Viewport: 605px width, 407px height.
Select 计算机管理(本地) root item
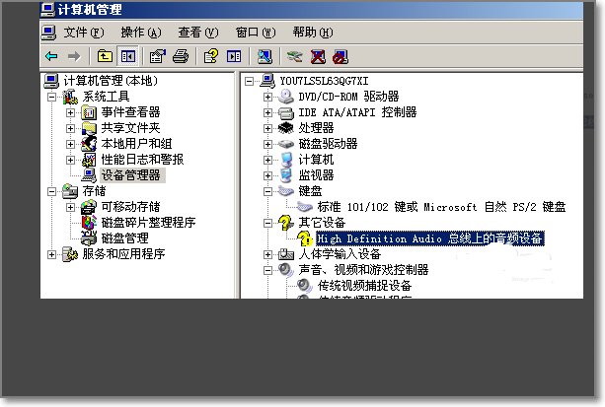point(111,81)
